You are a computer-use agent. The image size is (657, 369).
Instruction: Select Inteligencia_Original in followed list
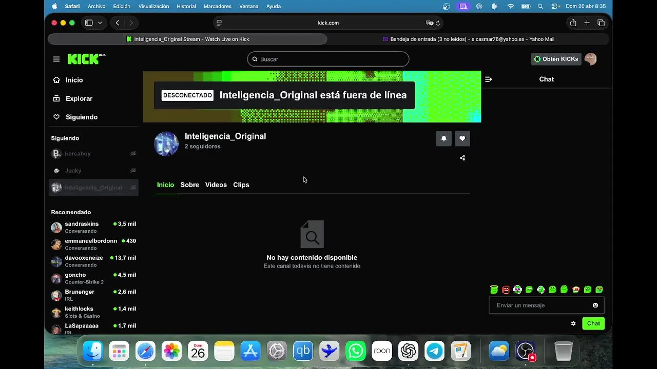(93, 188)
